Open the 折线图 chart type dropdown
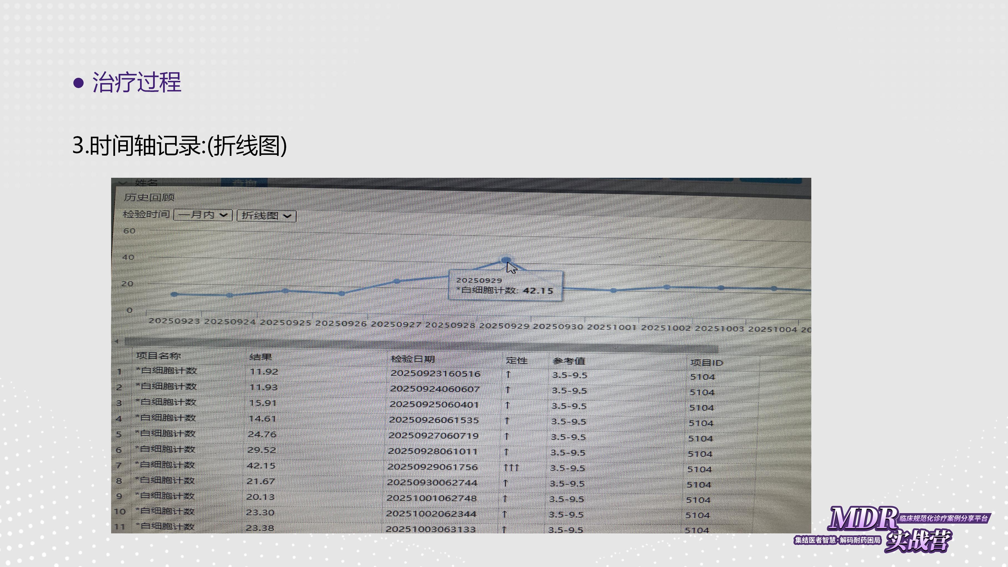1008x567 pixels. 266,216
